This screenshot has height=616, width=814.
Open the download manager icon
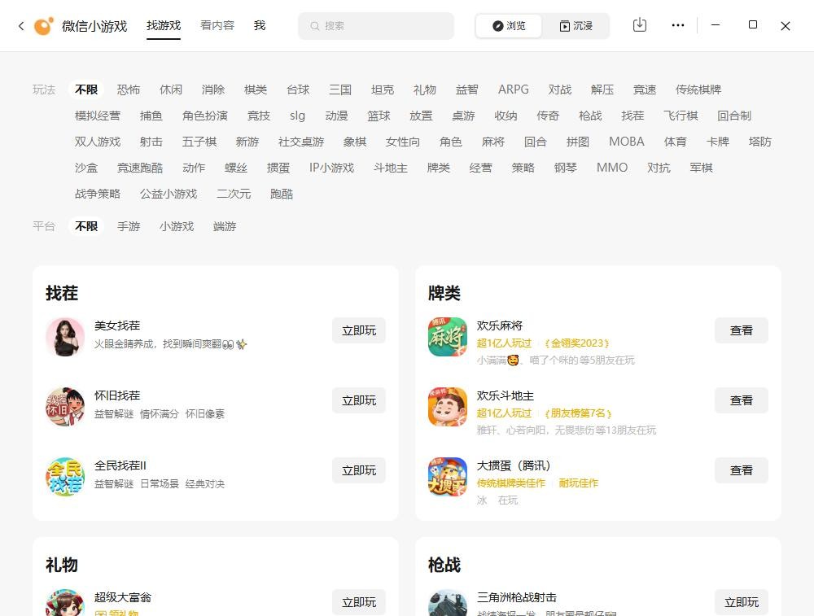coord(640,25)
